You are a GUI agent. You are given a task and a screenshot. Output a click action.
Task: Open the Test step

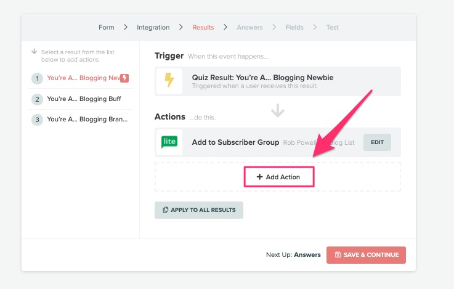333,27
